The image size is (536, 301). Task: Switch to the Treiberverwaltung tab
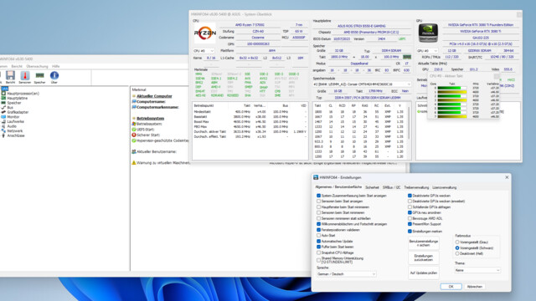(416, 187)
